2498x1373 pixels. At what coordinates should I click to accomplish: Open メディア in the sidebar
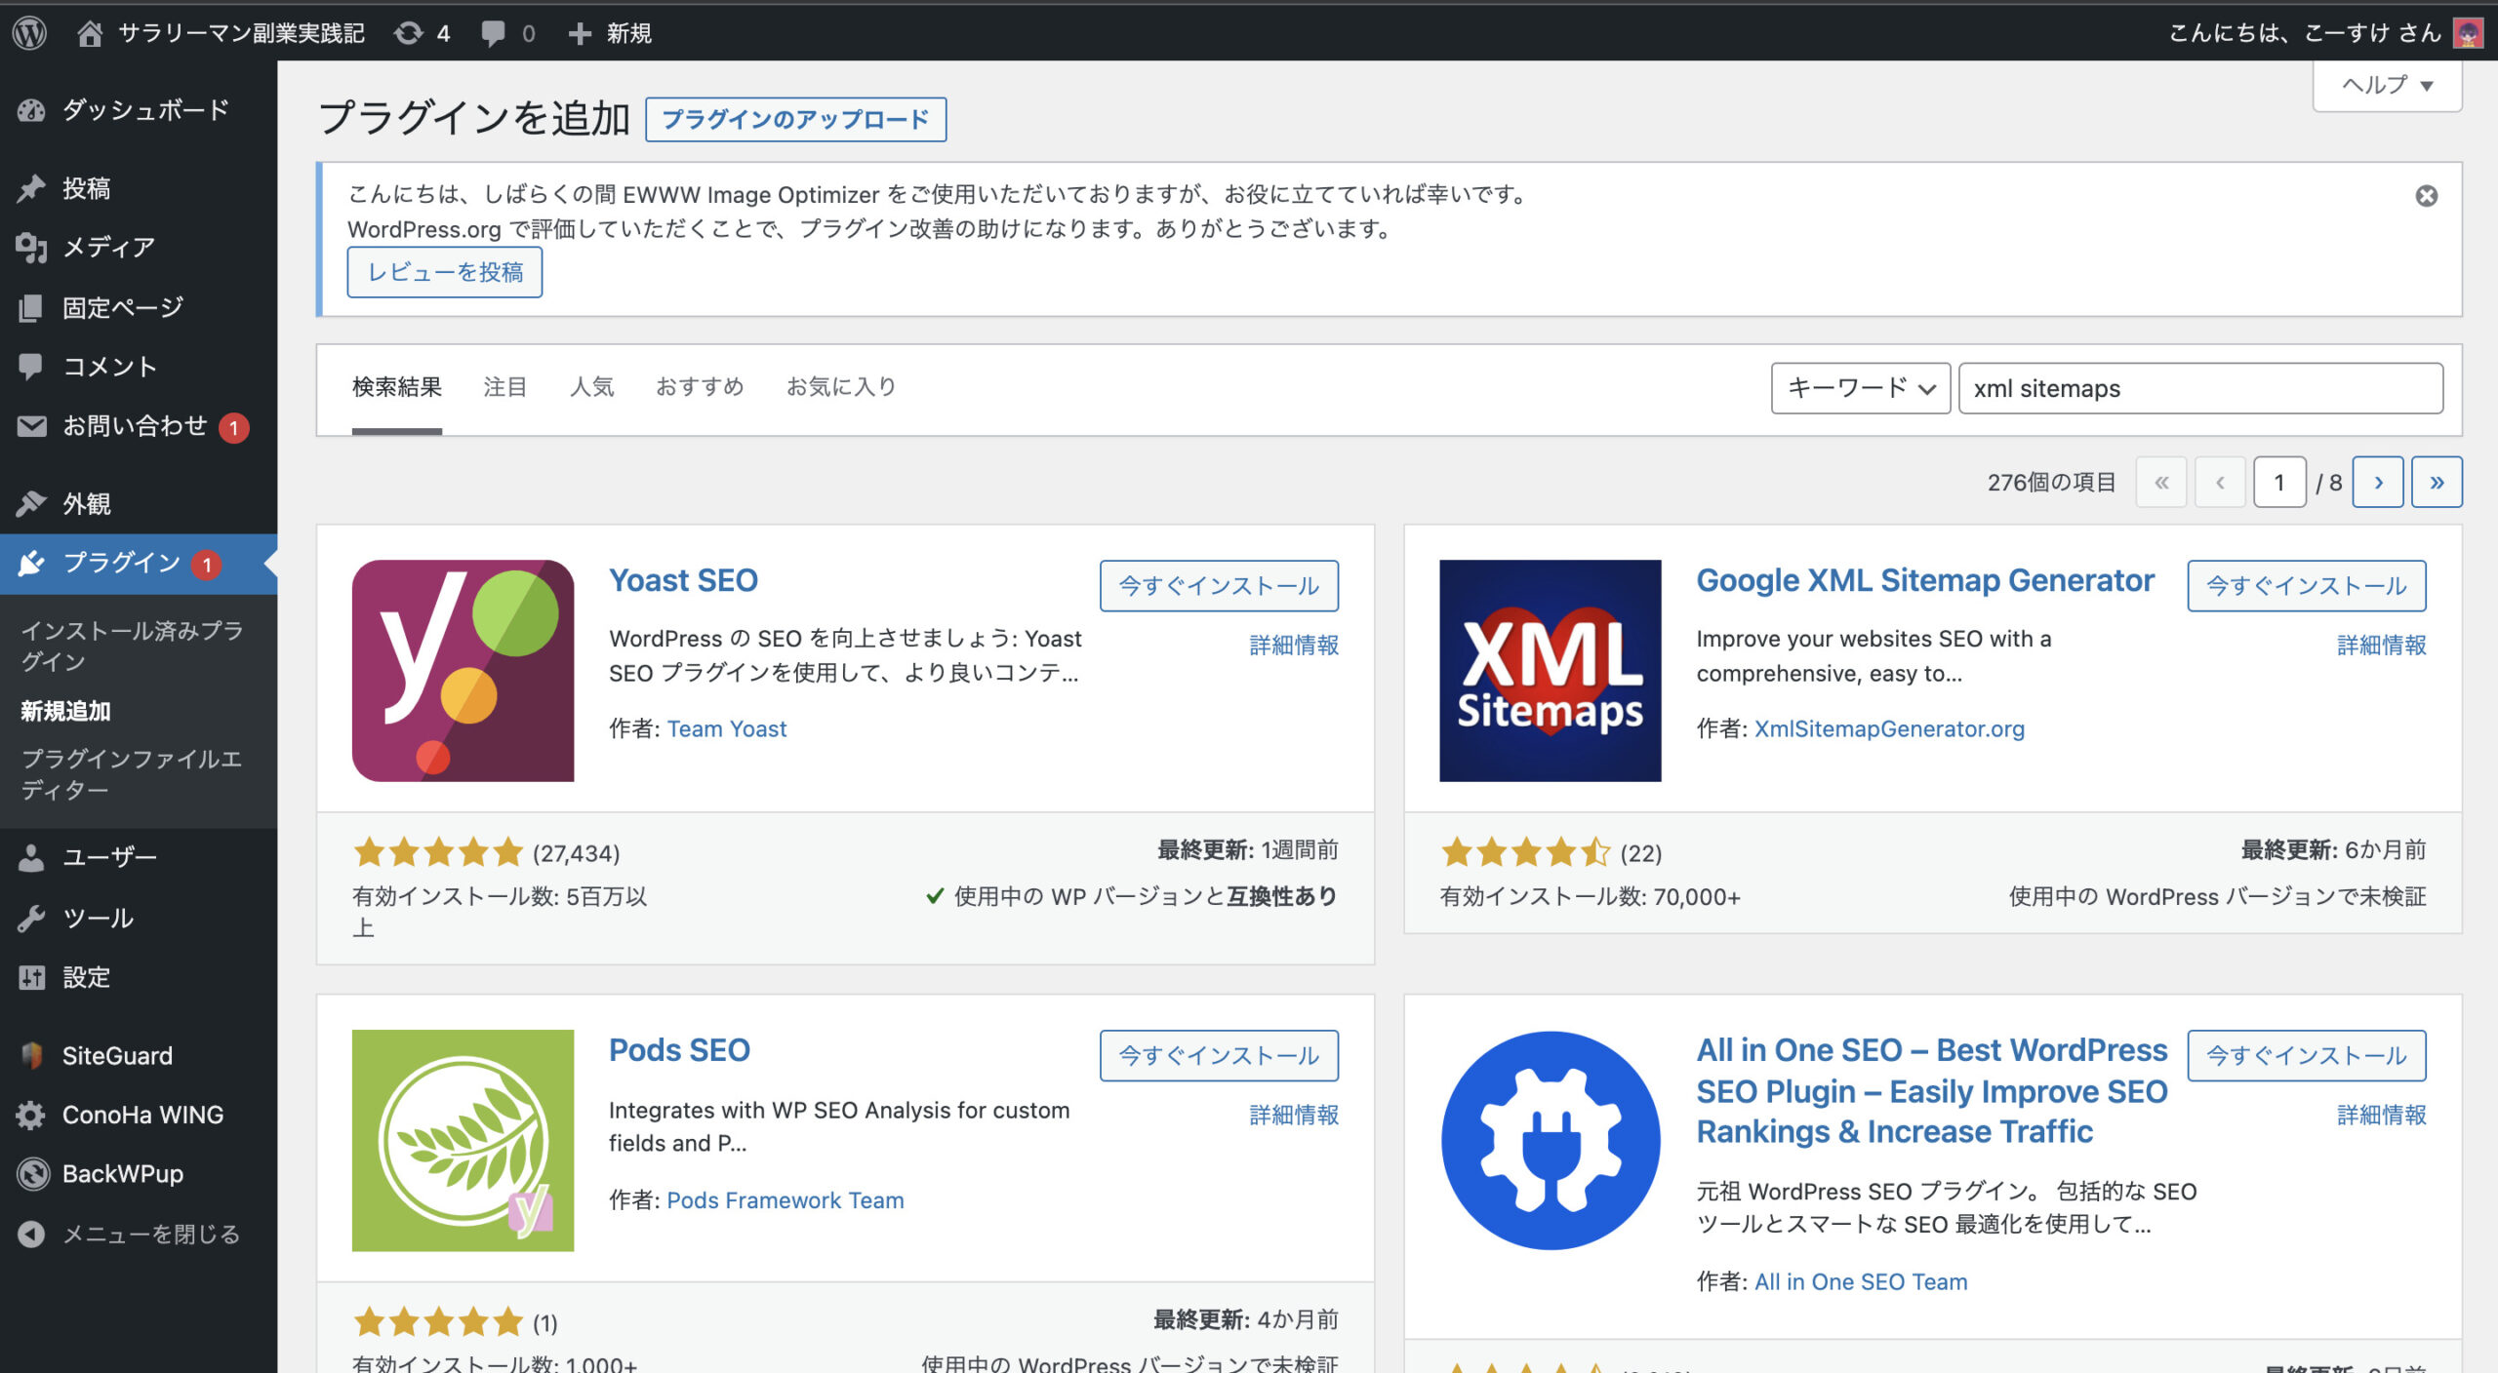(x=107, y=248)
